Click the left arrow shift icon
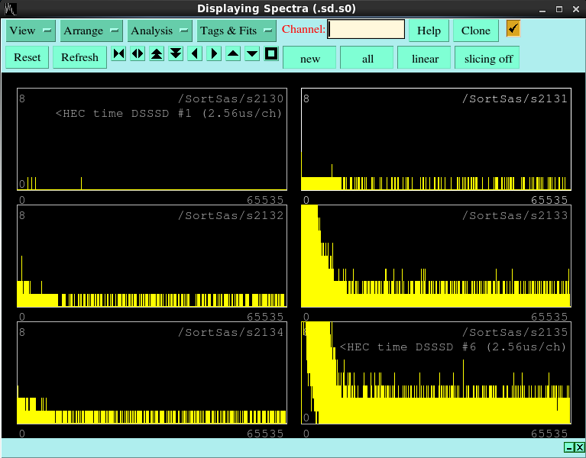This screenshot has height=458, width=586. pos(195,53)
